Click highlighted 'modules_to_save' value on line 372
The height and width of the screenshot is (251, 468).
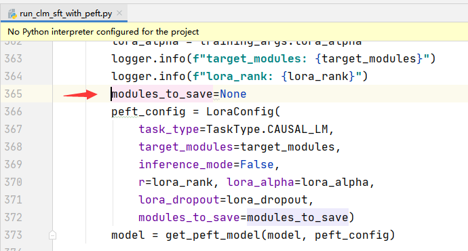[298, 218]
